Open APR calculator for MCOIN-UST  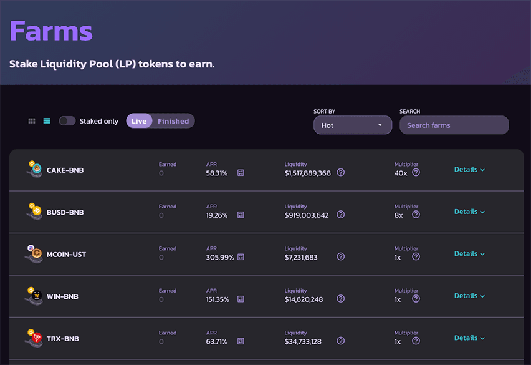241,257
